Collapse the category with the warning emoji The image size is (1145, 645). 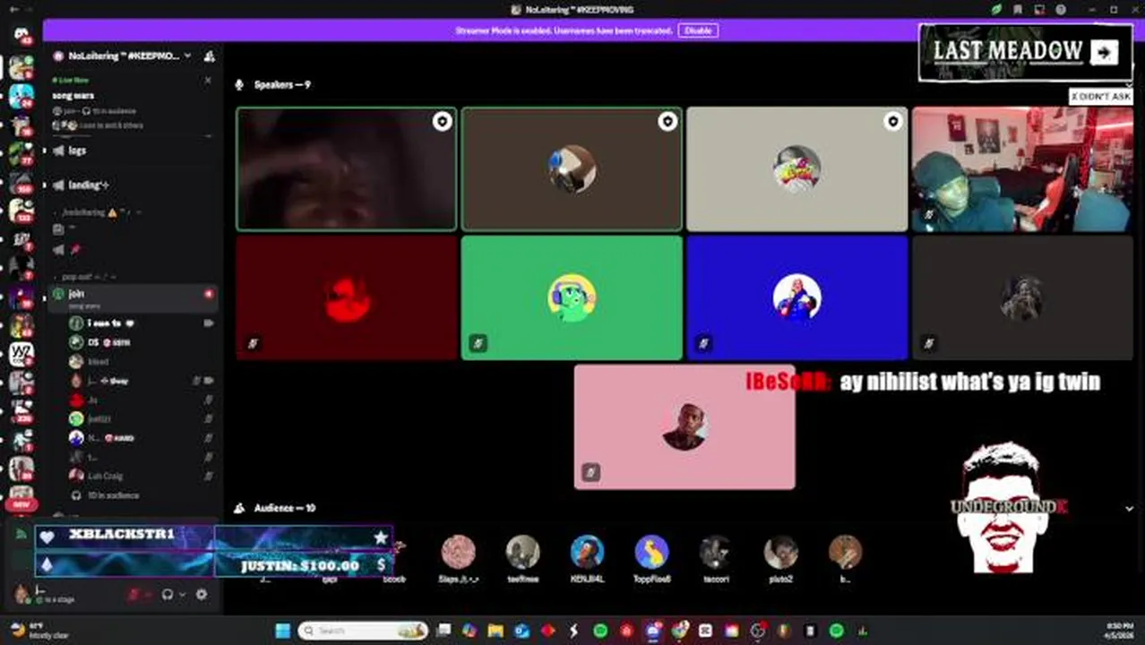[97, 212]
